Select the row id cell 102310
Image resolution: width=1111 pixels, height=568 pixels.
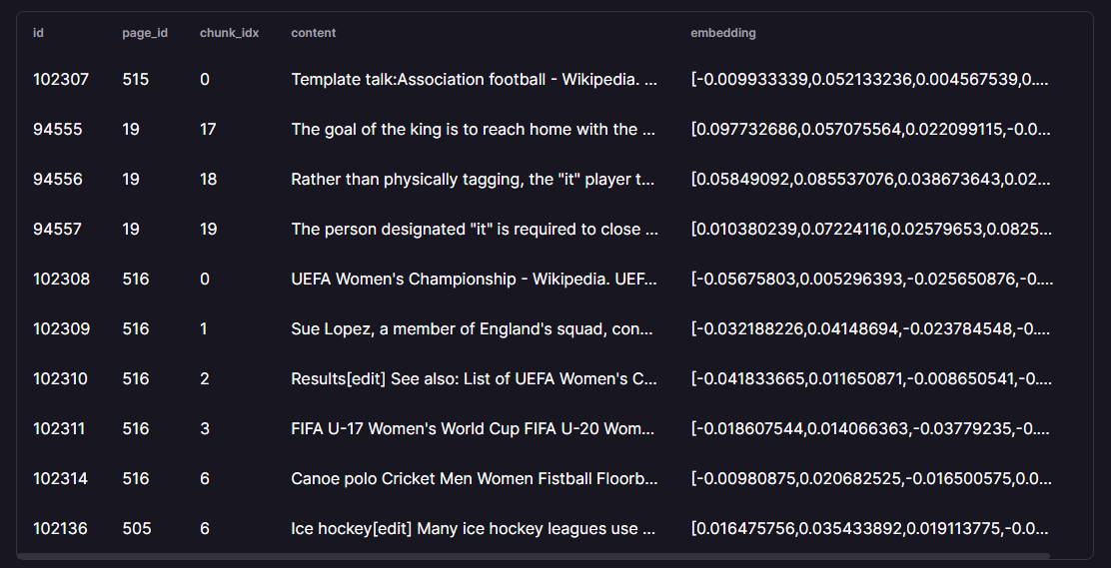61,378
